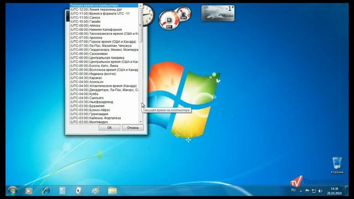Click the time zone list scroll-down arrow
The image size is (354, 199).
pos(140,122)
